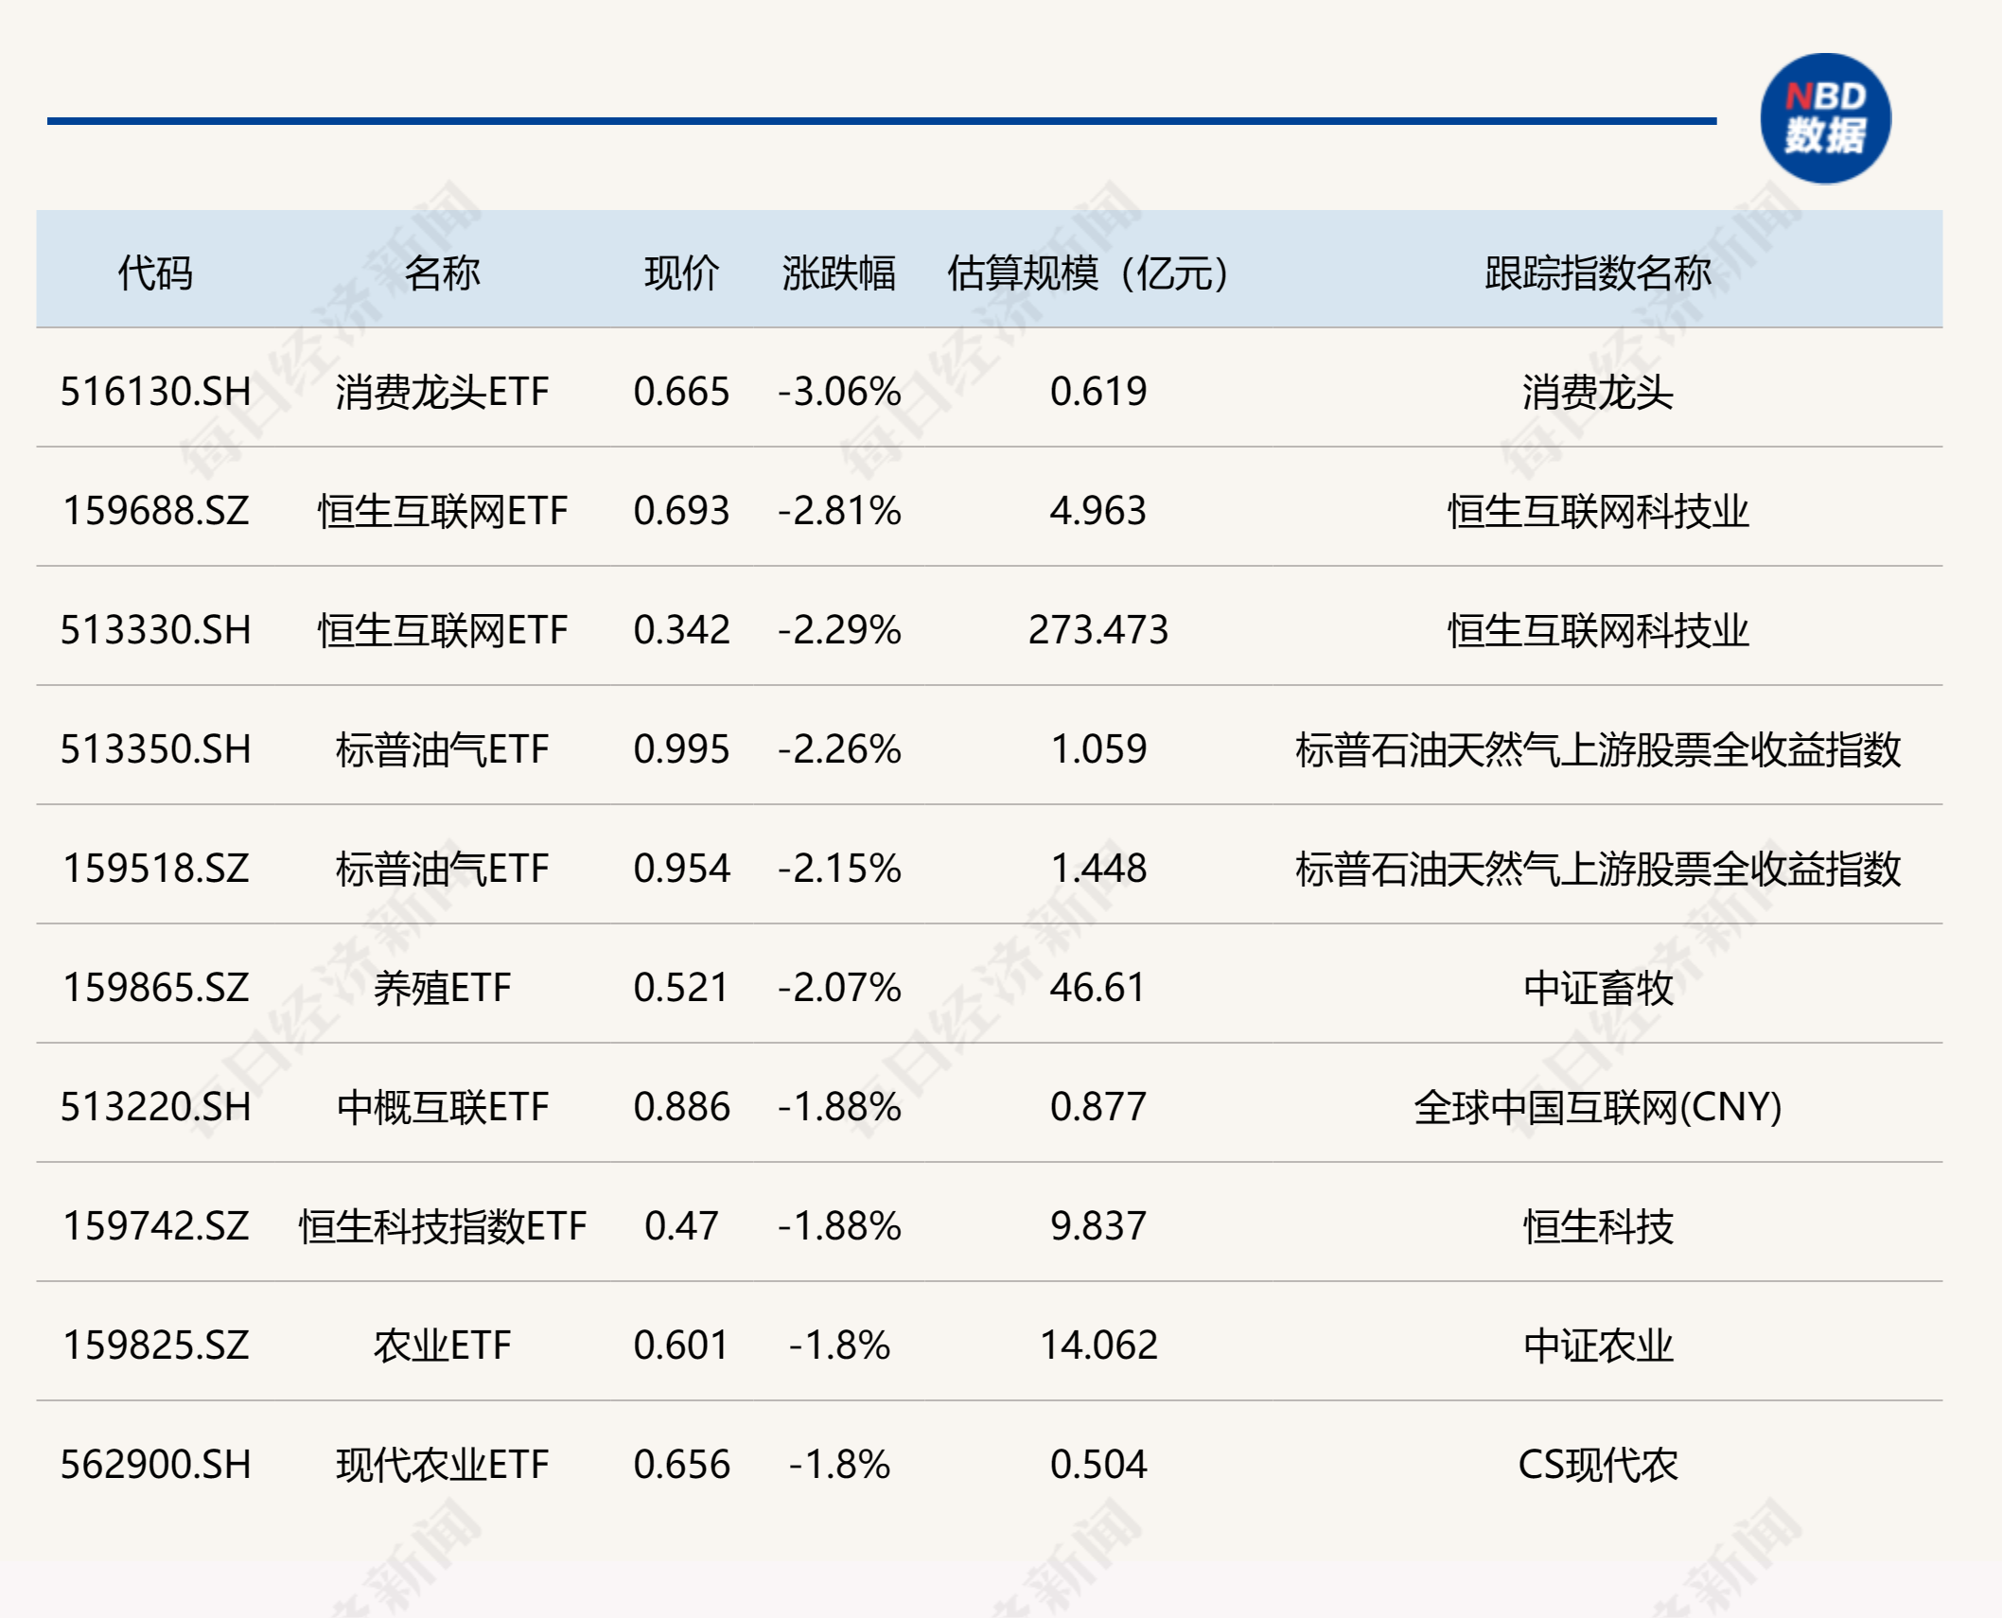Select code 516130.SH in the table
This screenshot has height=1618, width=2002.
coord(156,392)
